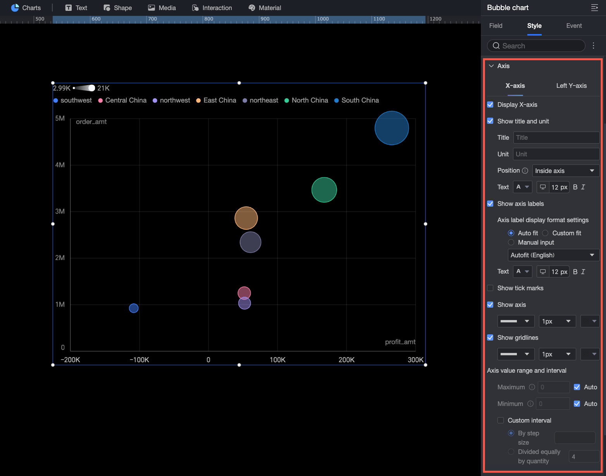Collapse the Axis section

coord(491,66)
